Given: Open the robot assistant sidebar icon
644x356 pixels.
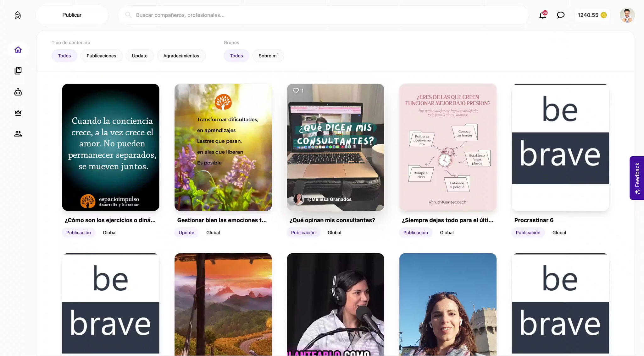Looking at the screenshot, I should pos(18,92).
